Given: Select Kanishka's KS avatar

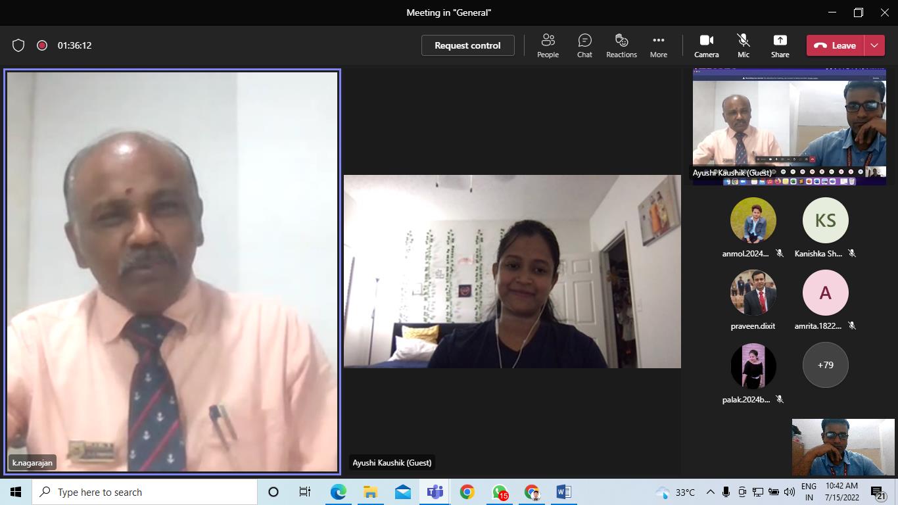Looking at the screenshot, I should point(825,220).
